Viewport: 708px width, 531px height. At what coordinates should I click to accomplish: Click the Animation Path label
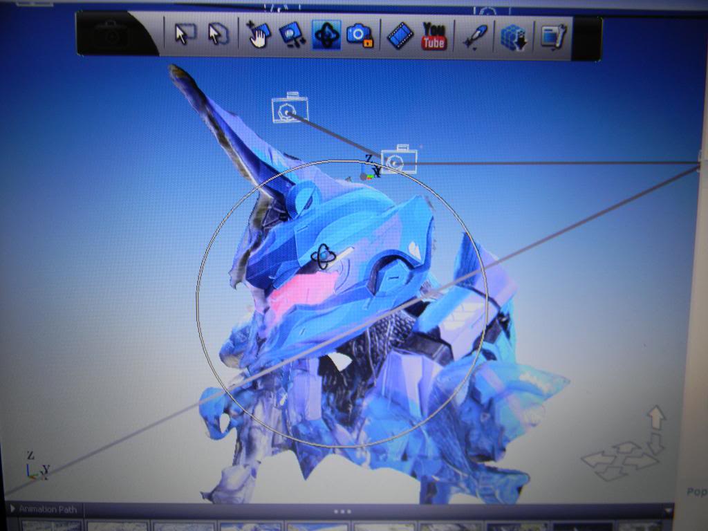point(48,510)
